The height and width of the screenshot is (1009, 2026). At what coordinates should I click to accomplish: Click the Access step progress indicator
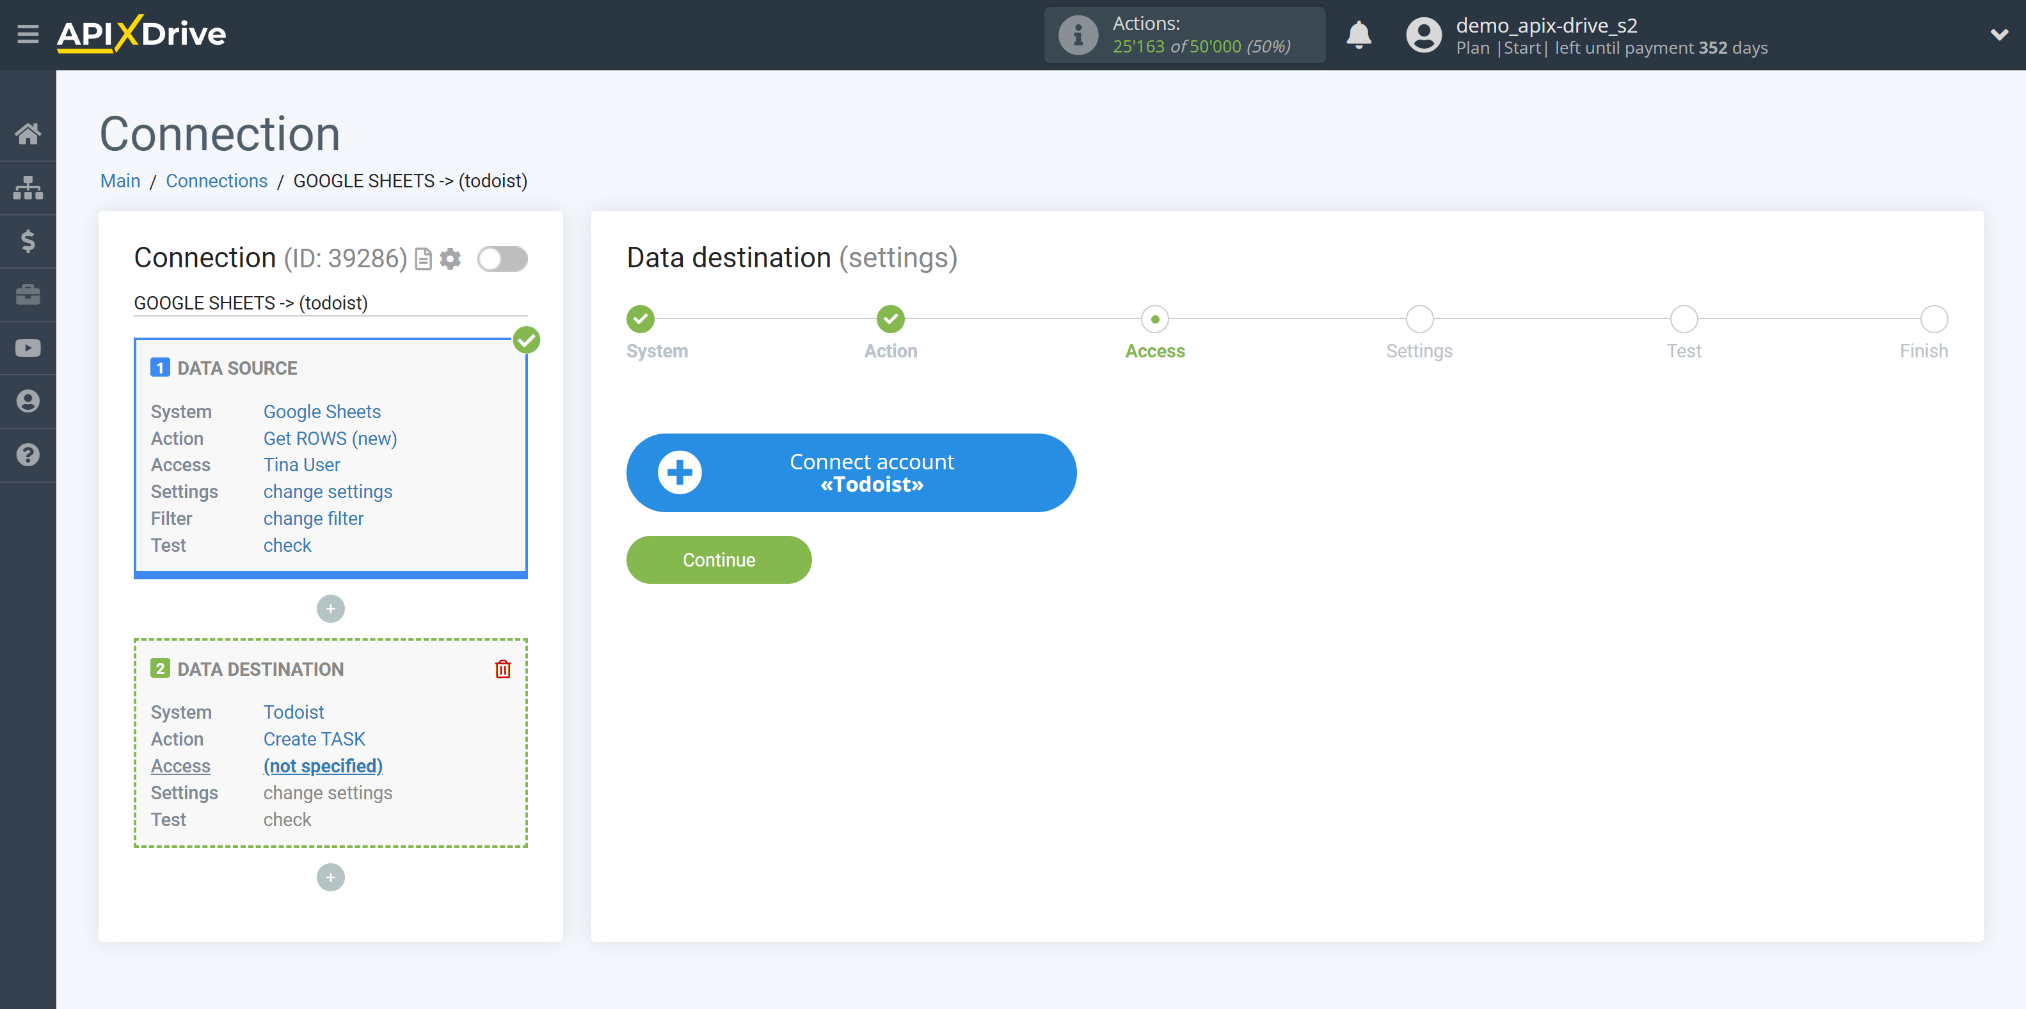click(1155, 318)
